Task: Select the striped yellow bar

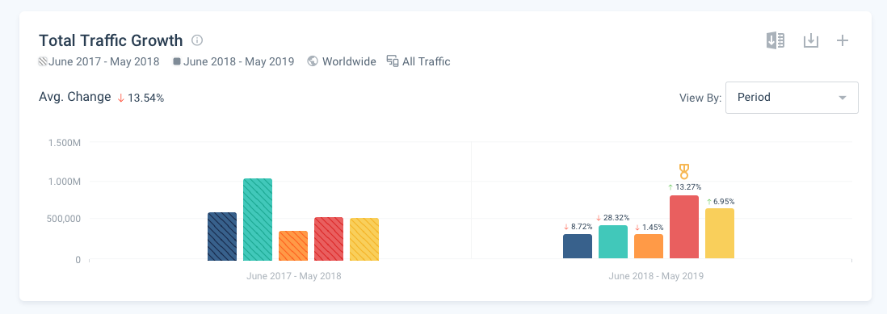Action: point(364,240)
